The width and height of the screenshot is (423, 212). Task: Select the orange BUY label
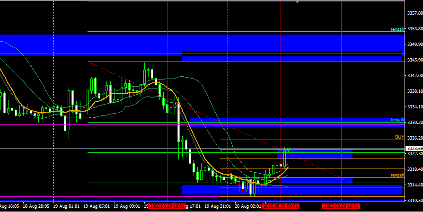399,137
